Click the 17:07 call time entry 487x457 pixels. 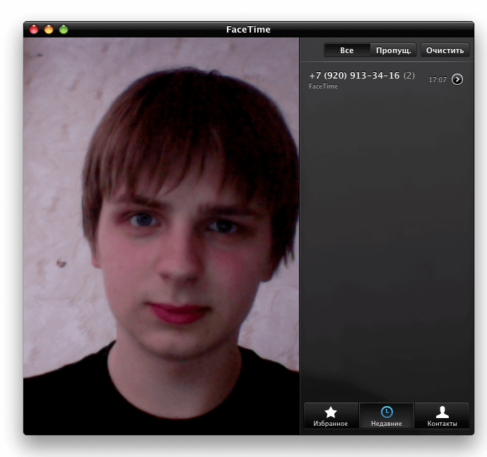coord(438,80)
